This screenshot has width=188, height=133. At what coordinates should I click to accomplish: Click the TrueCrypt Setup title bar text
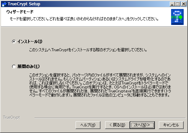coord(24,4)
